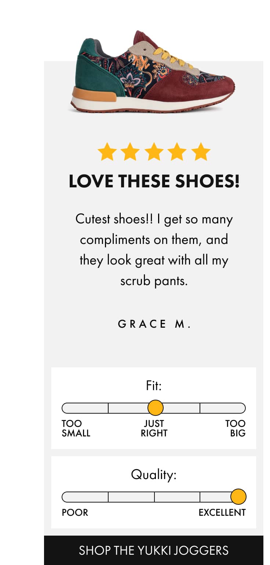Click the rightmost segment of the Fit slider
This screenshot has width=270, height=565.
click(x=222, y=408)
